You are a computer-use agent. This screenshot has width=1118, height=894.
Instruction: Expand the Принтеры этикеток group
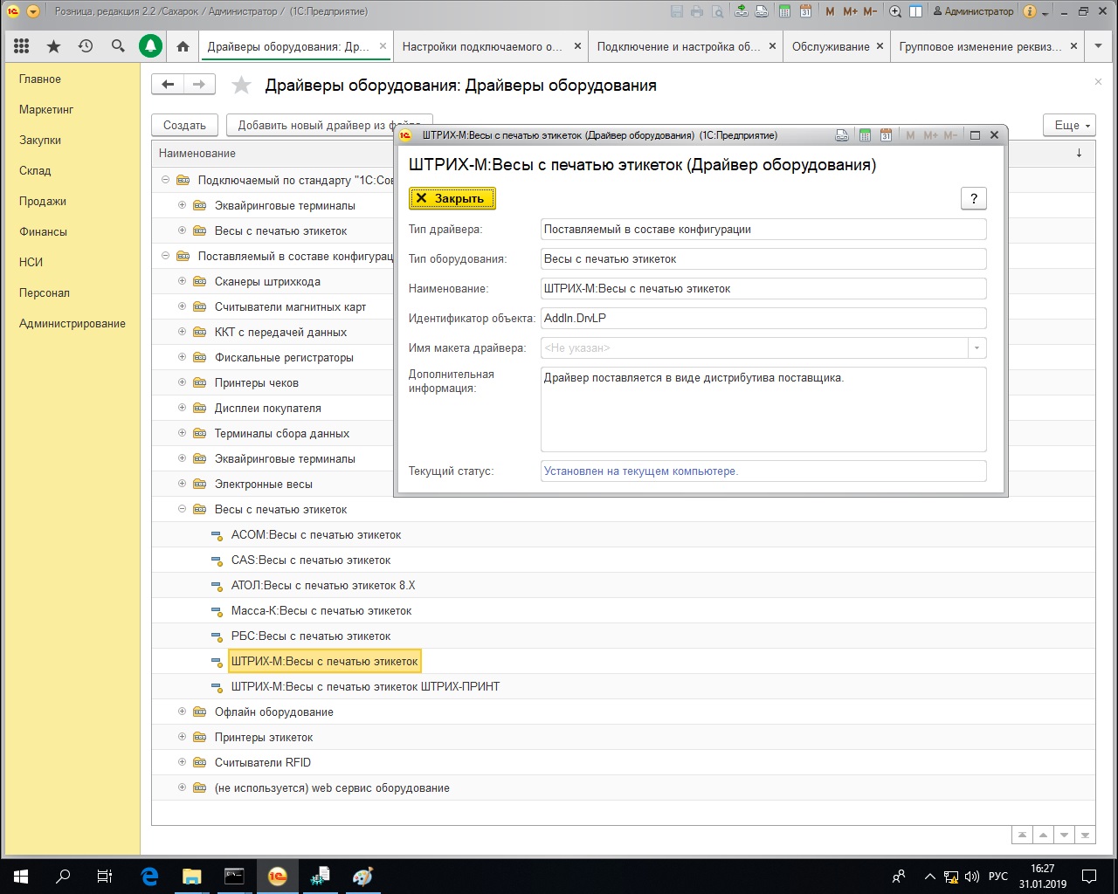182,737
